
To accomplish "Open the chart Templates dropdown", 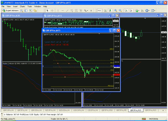I will tap(153, 10).
